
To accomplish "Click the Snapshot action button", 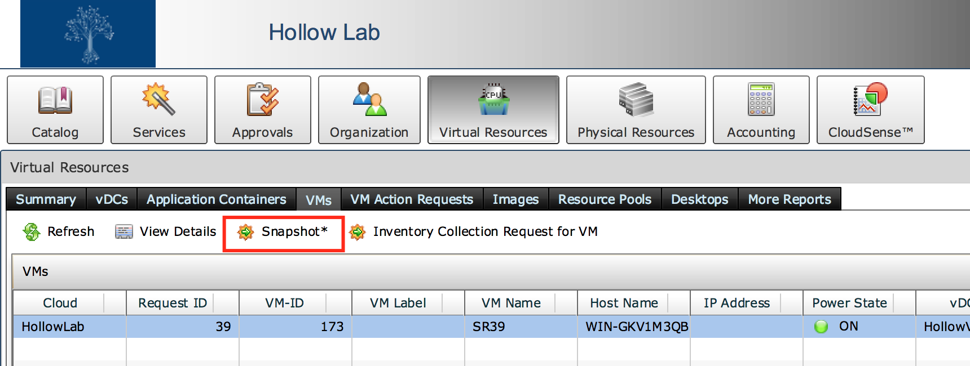I will coord(284,232).
